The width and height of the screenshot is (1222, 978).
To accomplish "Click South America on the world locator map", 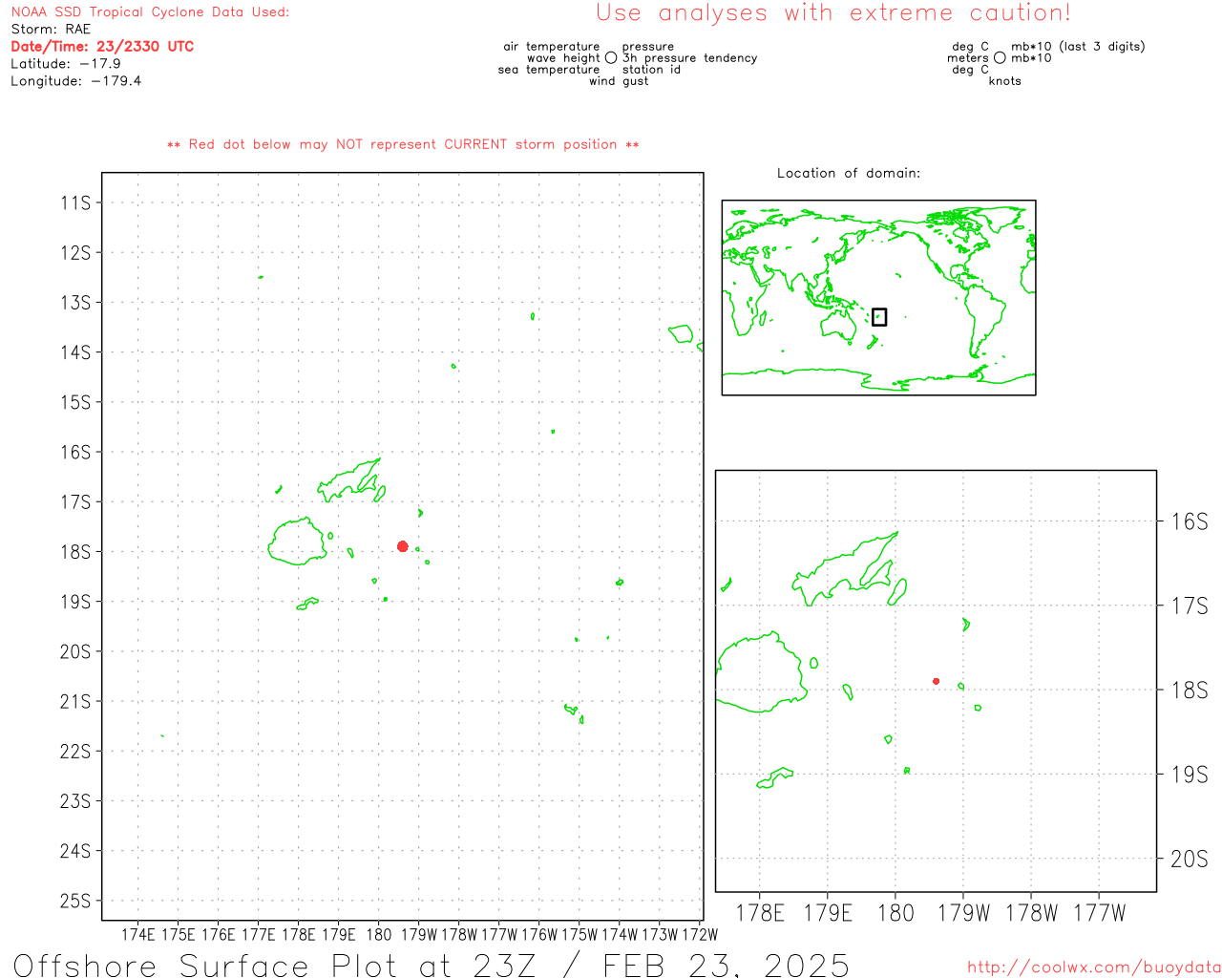I will tap(984, 321).
